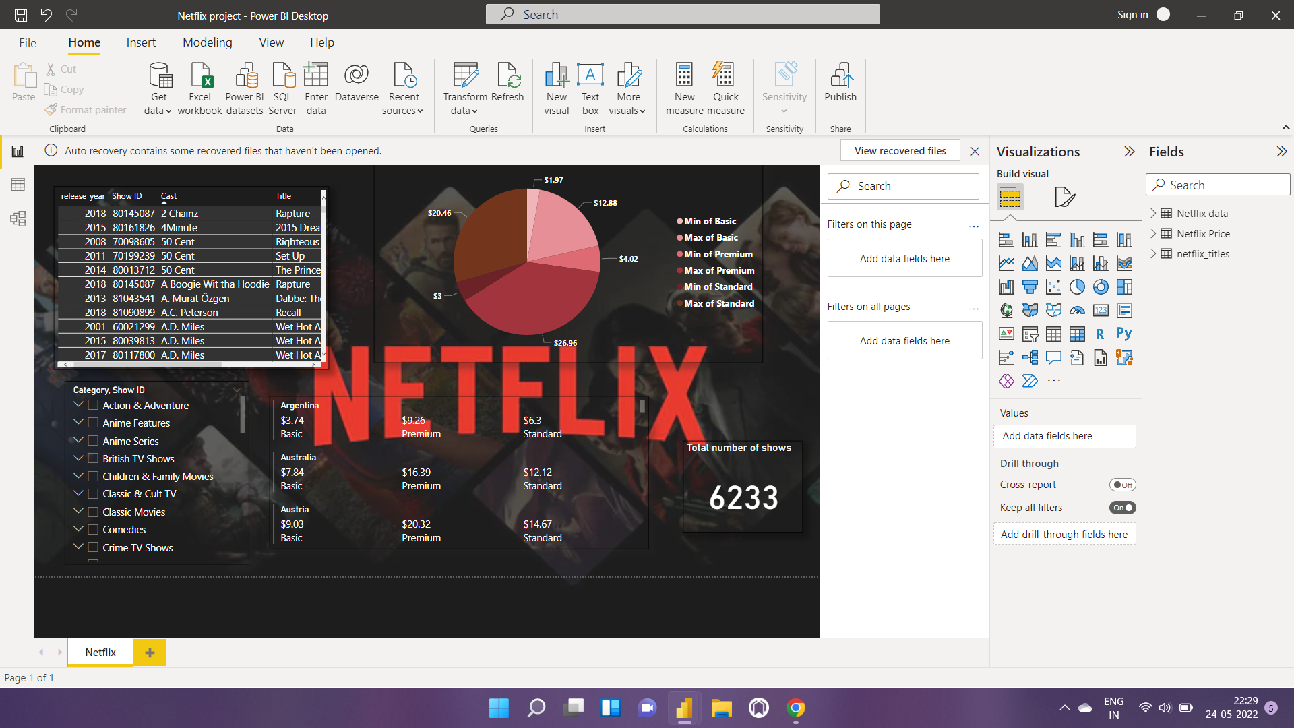This screenshot has height=728, width=1294.
Task: Click the View recovered files button
Action: pyautogui.click(x=900, y=150)
